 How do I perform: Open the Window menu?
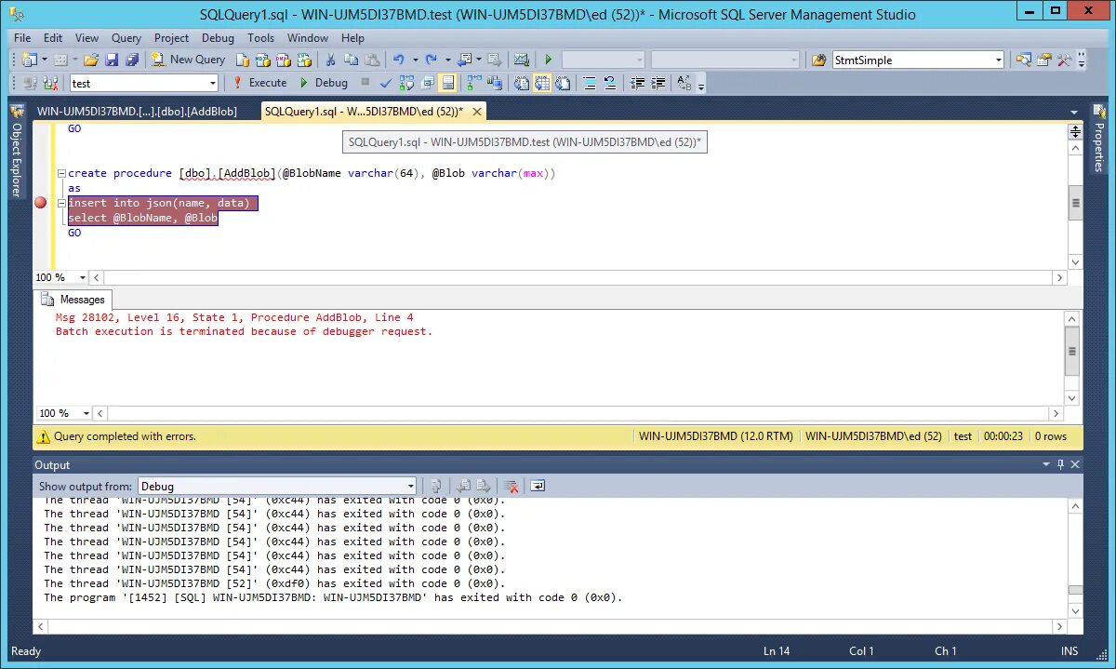click(308, 38)
